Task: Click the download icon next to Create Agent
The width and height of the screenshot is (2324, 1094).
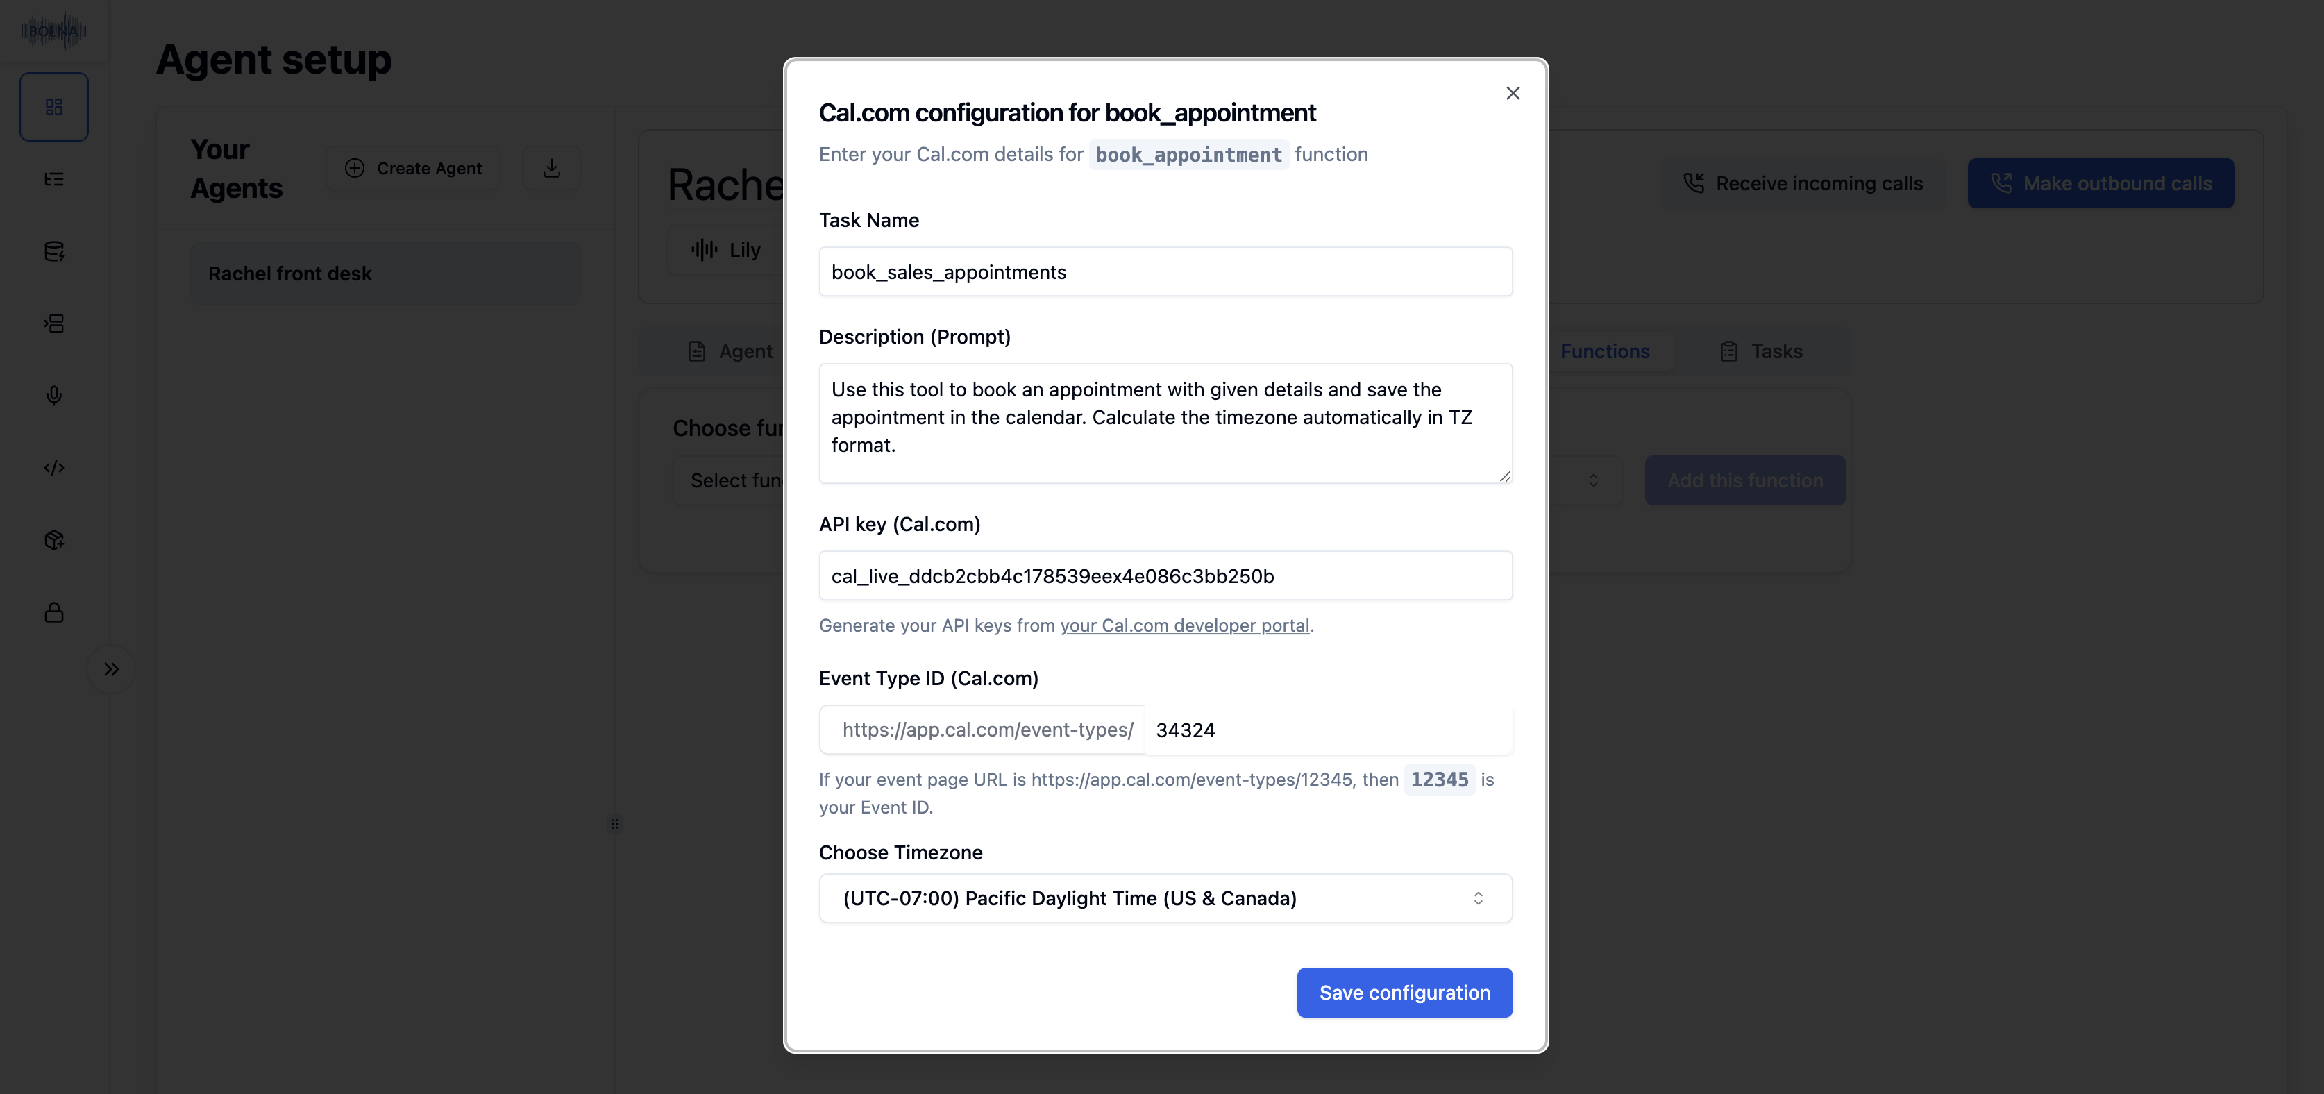Action: 552,169
